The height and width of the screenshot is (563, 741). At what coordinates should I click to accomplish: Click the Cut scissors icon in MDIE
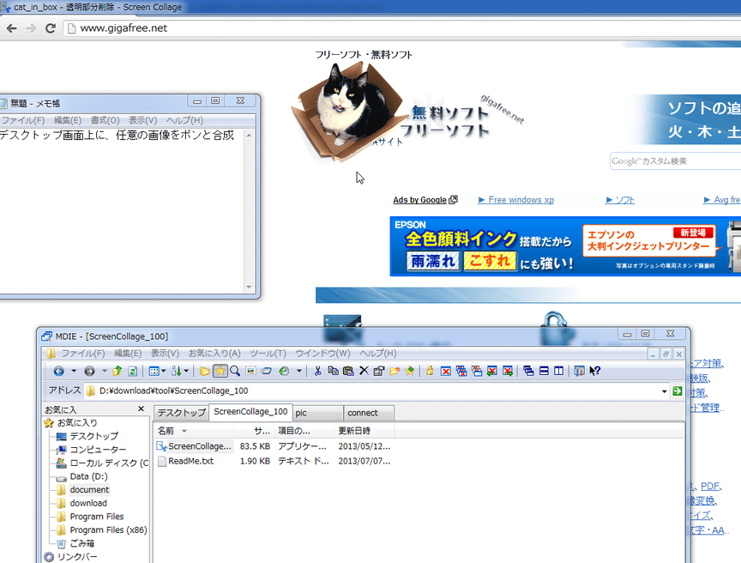[x=317, y=371]
